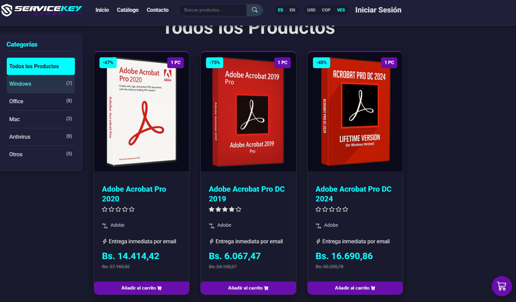Add Adobe Acrobat Pro 2020 to cart
Image resolution: width=516 pixels, height=302 pixels.
point(142,288)
